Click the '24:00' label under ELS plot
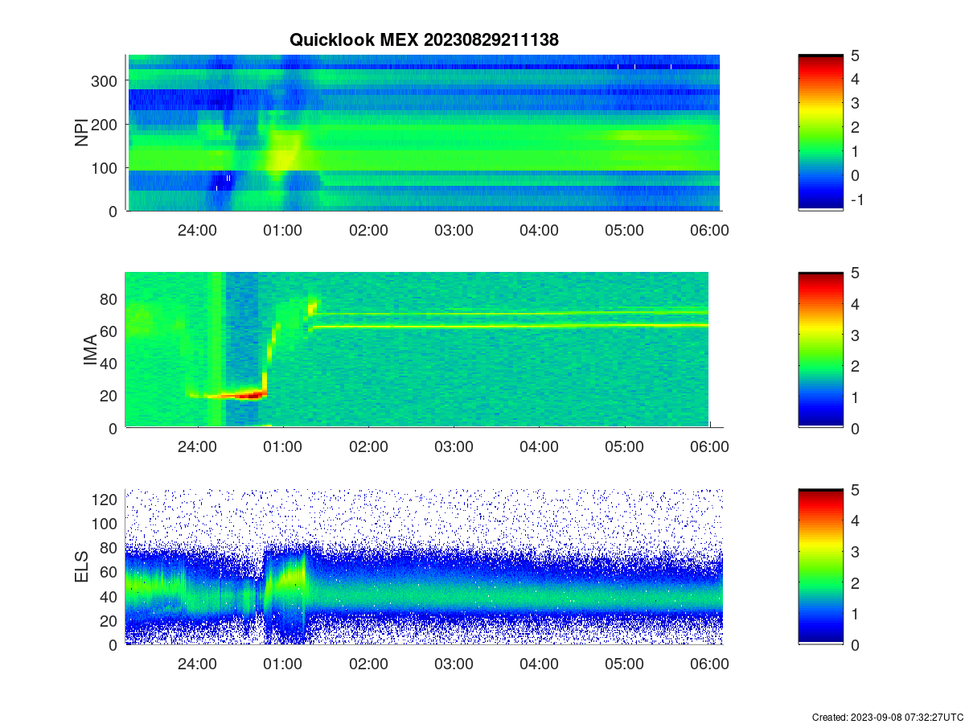 (x=197, y=664)
